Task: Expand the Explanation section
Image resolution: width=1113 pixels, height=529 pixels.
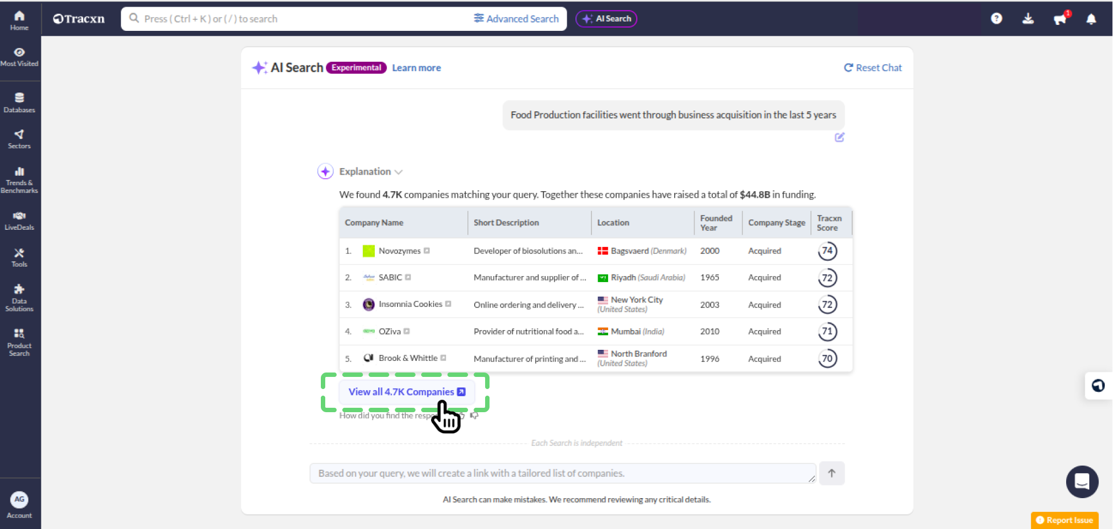Action: point(370,172)
